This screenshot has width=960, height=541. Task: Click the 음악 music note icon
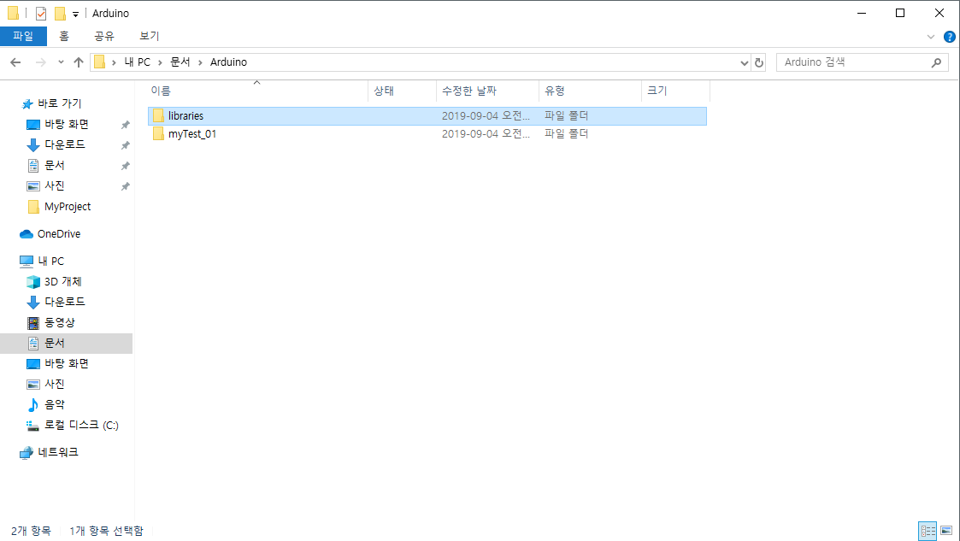33,404
